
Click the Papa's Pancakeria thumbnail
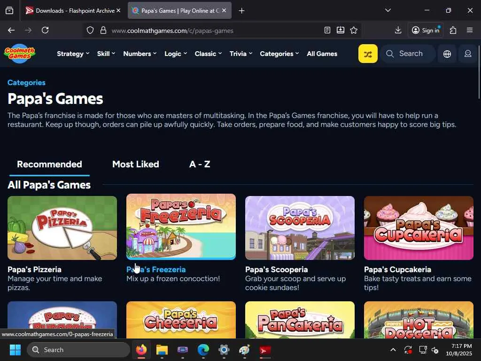click(x=300, y=320)
